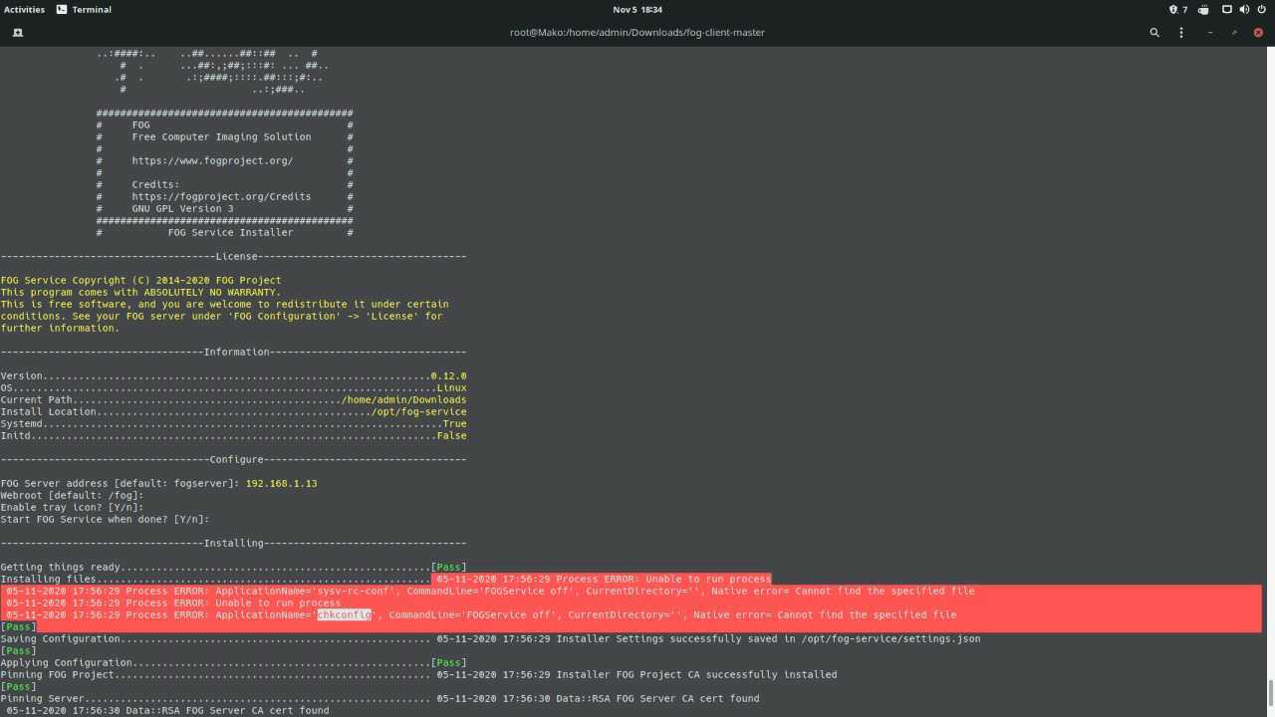Click the 'Configure' section header
Image resolution: width=1275 pixels, height=717 pixels.
tap(236, 459)
